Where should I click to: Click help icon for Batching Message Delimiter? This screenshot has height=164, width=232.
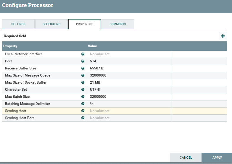pos(83,104)
